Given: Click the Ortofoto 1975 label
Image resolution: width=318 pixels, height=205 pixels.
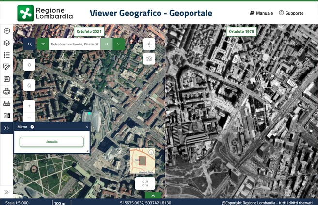Looking at the screenshot, I should (x=241, y=31).
